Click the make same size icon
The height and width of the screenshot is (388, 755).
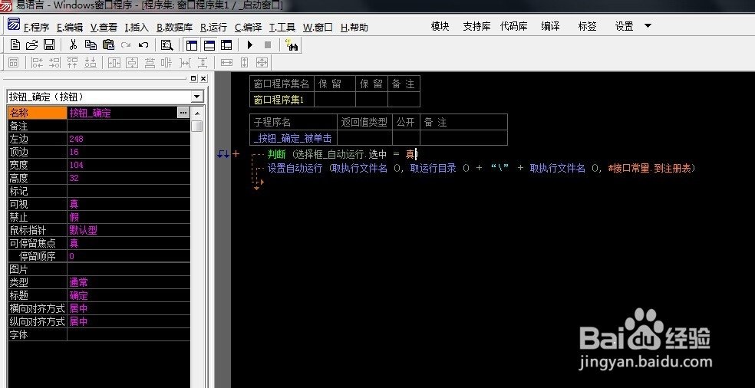pos(262,63)
